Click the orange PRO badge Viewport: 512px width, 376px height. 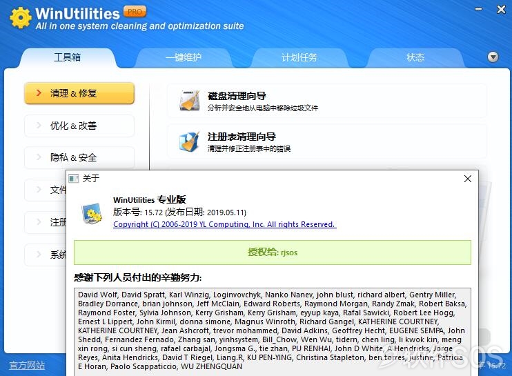[135, 12]
